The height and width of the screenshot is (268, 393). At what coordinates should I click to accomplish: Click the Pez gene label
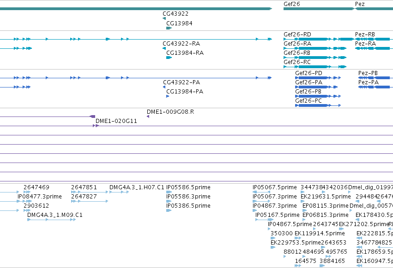pos(360,4)
